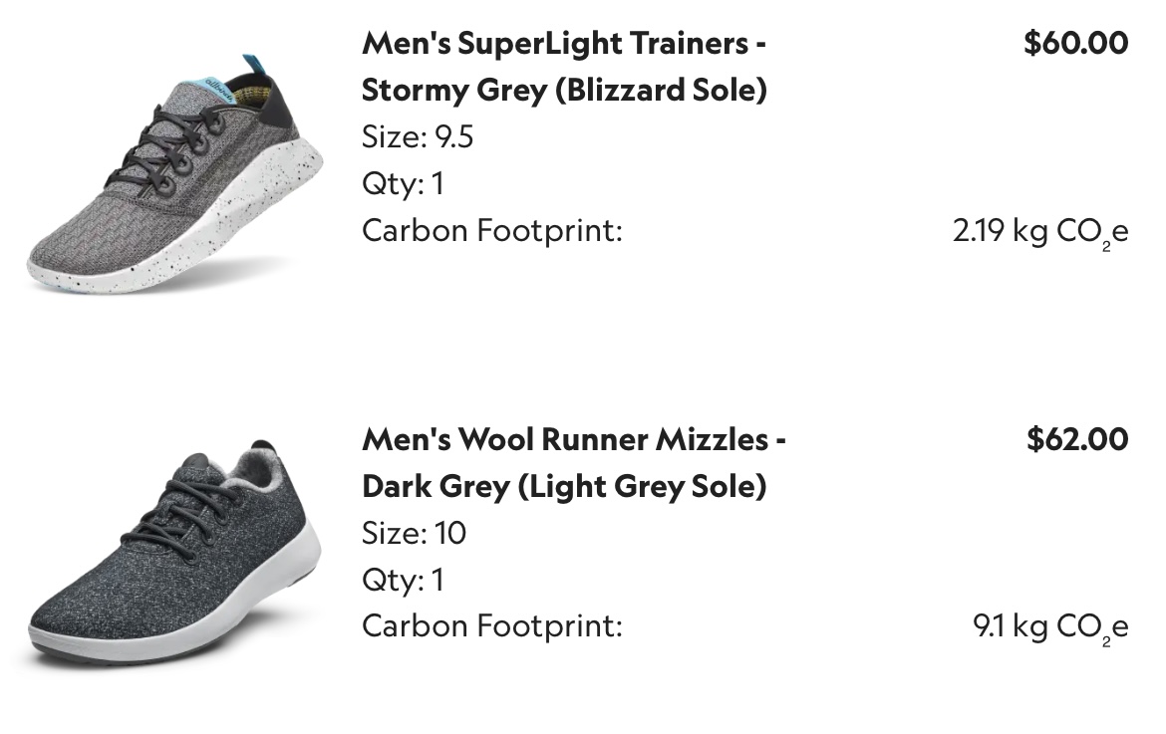Click Qty: 1 under Wool Runner Mizzles
This screenshot has height=734, width=1166.
click(x=403, y=581)
